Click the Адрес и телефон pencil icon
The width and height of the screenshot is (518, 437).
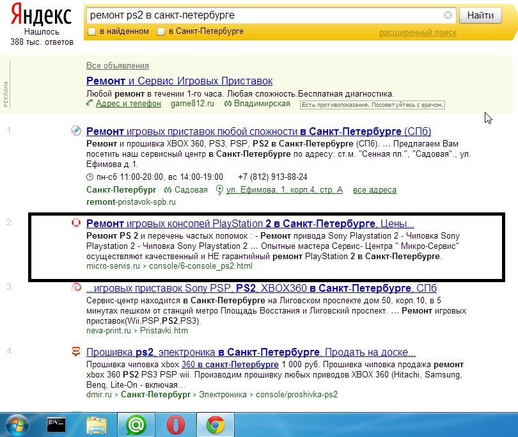pyautogui.click(x=90, y=103)
